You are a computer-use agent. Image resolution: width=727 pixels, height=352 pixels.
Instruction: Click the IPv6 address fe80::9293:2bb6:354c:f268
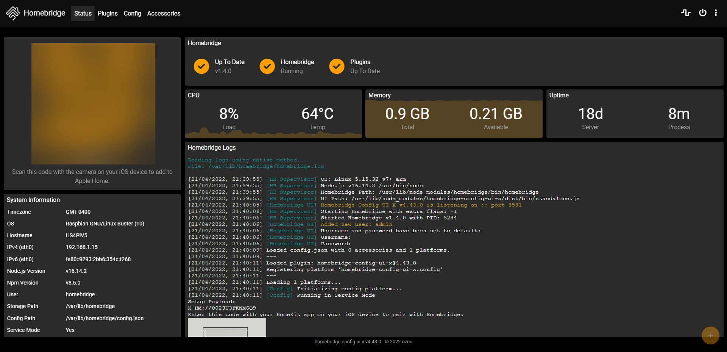click(98, 259)
